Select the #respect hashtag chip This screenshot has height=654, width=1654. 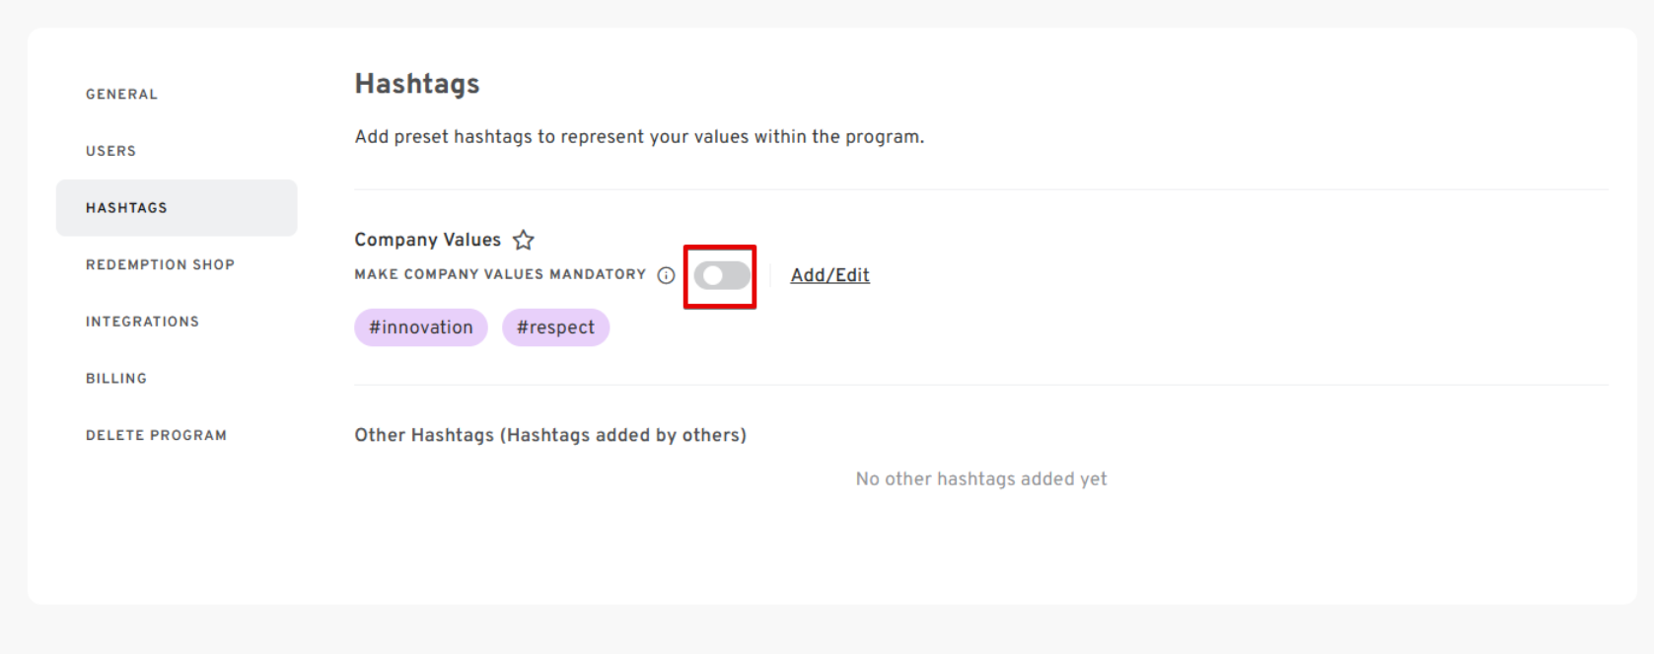(555, 327)
